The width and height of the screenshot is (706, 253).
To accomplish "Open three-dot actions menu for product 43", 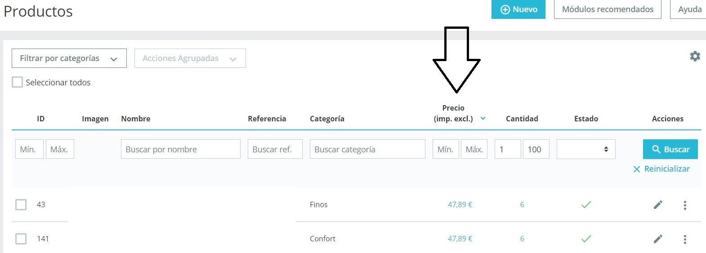I will coord(685,205).
